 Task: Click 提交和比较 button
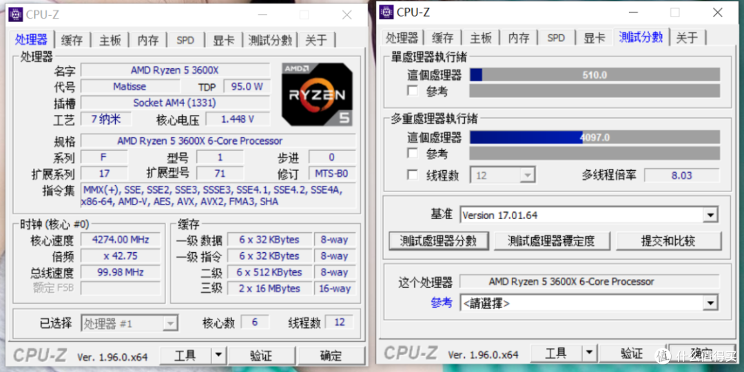point(668,240)
